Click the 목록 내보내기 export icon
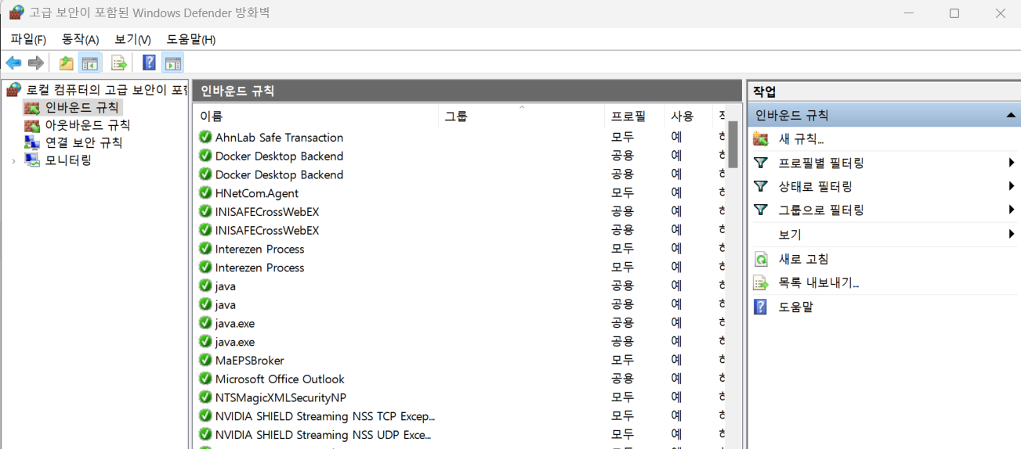The width and height of the screenshot is (1021, 449). pos(761,282)
